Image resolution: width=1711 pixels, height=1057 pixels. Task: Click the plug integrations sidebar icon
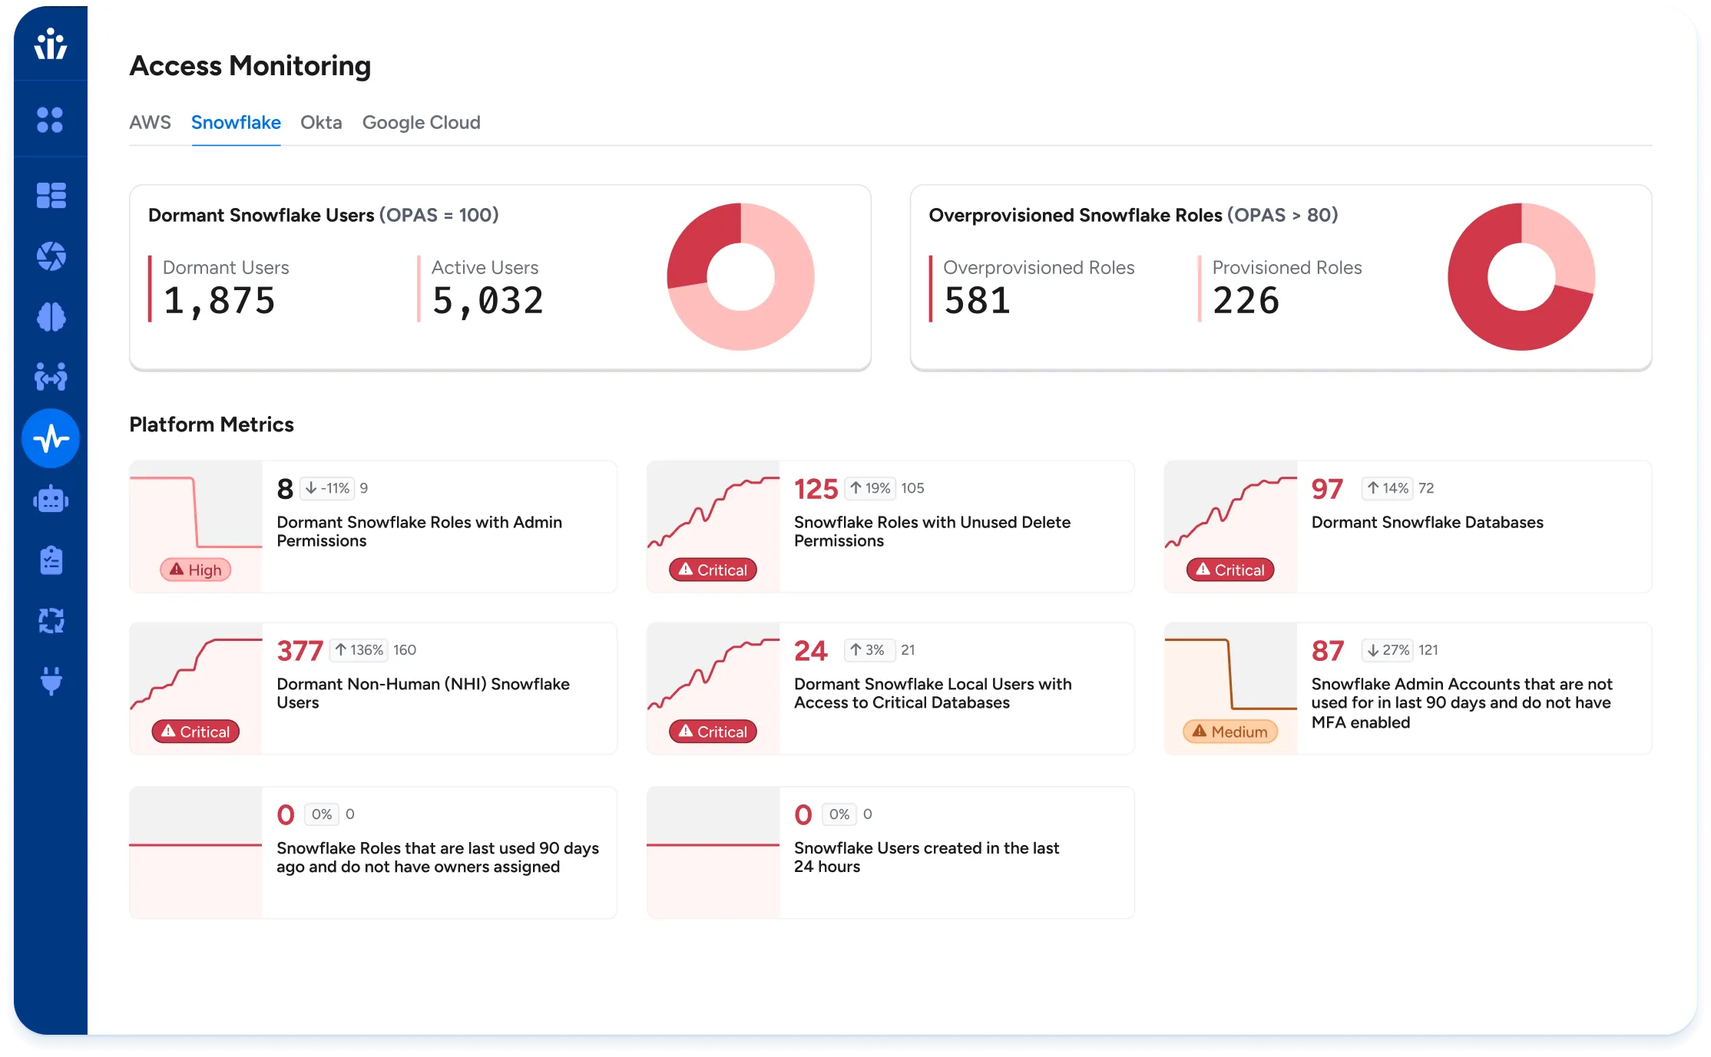[51, 681]
